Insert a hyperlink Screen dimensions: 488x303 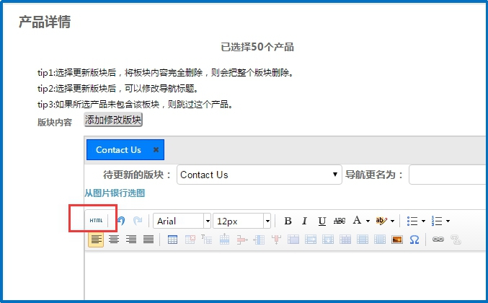pyautogui.click(x=438, y=240)
